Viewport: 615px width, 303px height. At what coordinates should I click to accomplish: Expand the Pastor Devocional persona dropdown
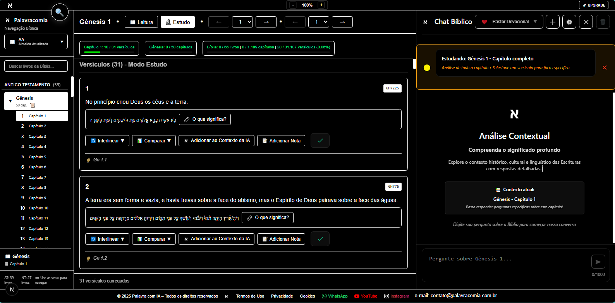(509, 22)
